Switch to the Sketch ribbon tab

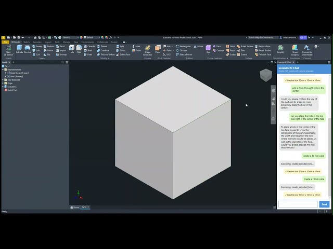point(27,42)
